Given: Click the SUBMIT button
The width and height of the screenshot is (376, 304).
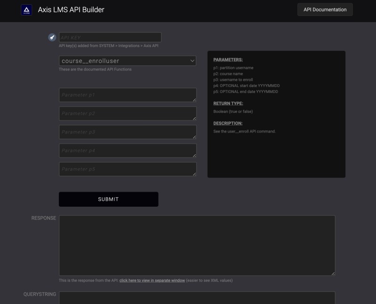Looking at the screenshot, I should click(108, 199).
